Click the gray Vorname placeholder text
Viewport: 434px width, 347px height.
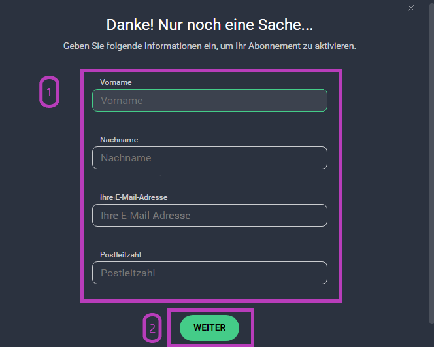pos(122,101)
